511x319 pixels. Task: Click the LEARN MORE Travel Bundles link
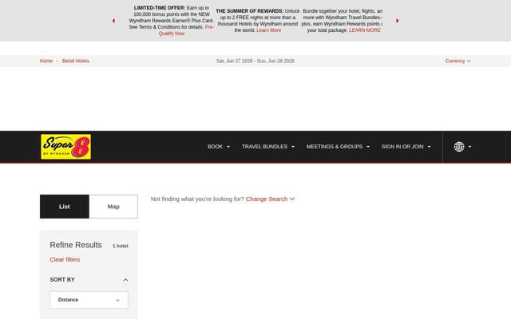click(365, 30)
